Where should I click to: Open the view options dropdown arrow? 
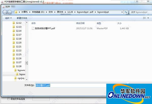148,18
